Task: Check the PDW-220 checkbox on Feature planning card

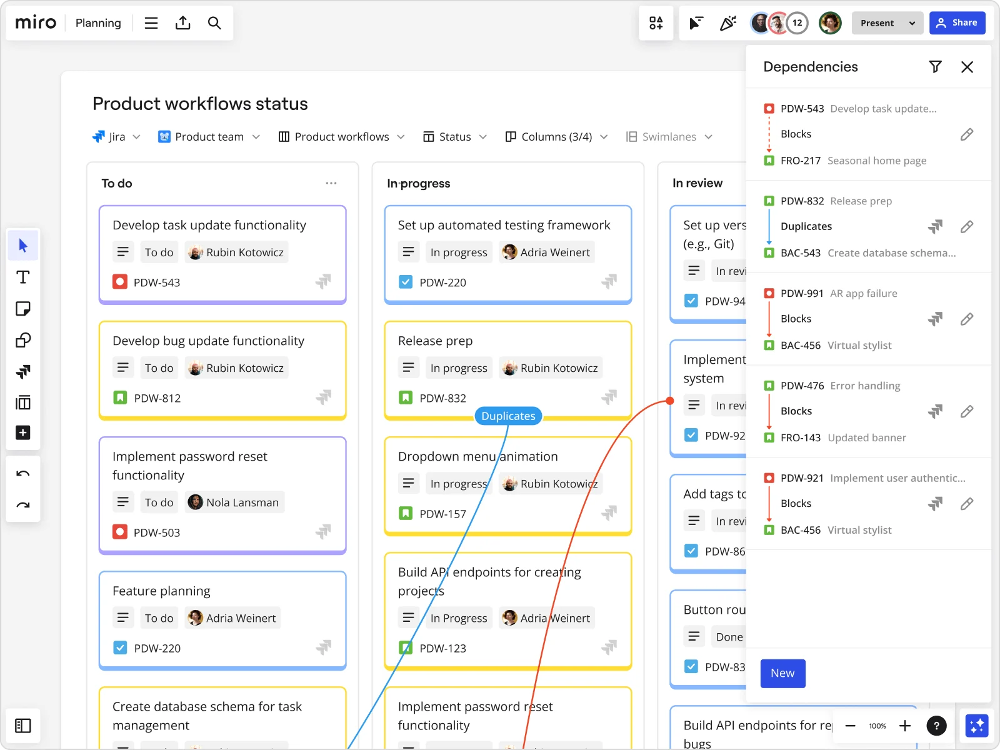Action: [x=120, y=648]
